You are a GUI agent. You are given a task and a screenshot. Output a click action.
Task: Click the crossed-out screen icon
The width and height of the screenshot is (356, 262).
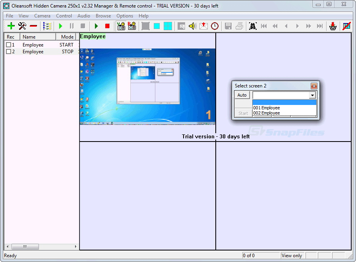pos(346,26)
